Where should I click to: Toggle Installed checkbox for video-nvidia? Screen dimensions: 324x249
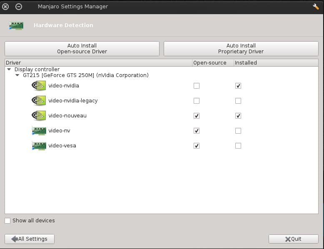click(x=238, y=86)
